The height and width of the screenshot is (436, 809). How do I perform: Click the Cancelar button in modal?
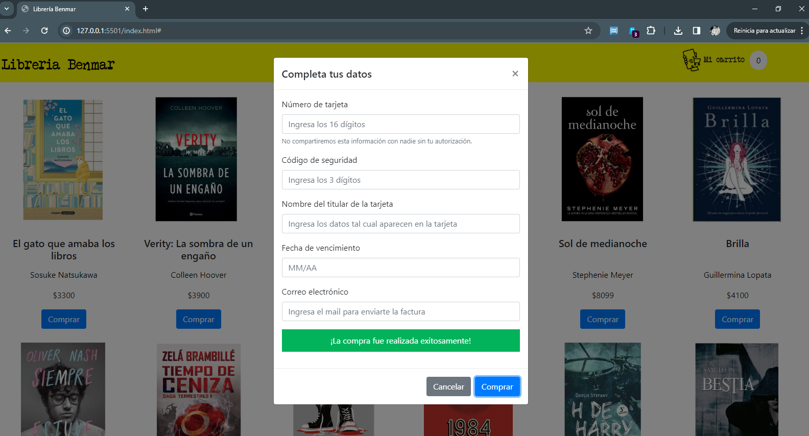coord(448,386)
